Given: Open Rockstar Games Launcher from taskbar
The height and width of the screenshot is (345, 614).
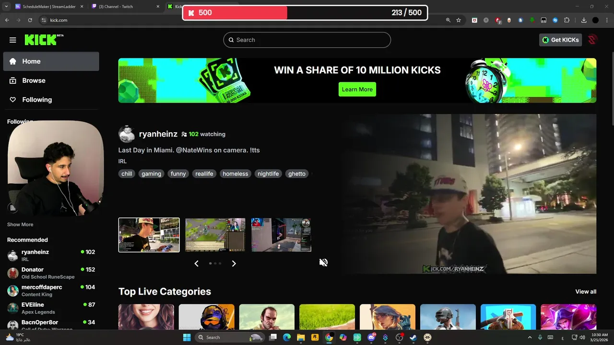Looking at the screenshot, I should point(315,337).
